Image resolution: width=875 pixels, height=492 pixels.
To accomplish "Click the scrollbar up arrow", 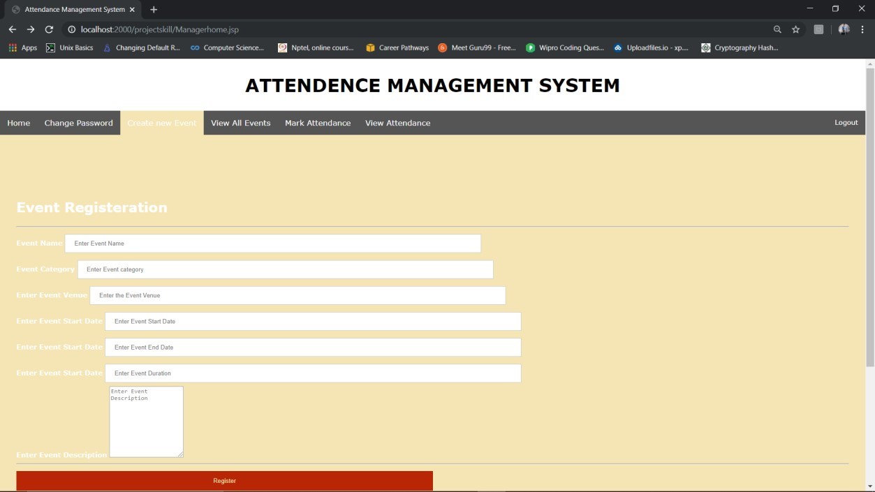I will coord(870,64).
